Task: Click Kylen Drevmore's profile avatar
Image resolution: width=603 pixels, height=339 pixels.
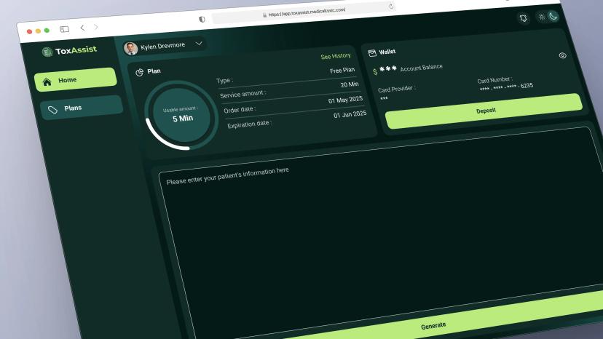Action: click(131, 49)
